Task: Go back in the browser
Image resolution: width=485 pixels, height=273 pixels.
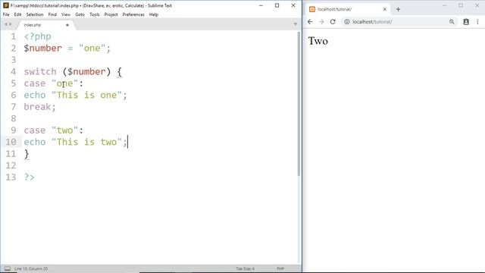Action: point(310,22)
